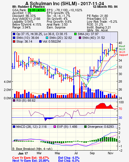
Task: Click the 89: Rubber & Plastics industry label
Action: tap(28, 7)
